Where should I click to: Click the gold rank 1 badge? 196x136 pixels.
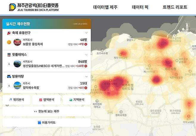pyautogui.click(x=9, y=42)
